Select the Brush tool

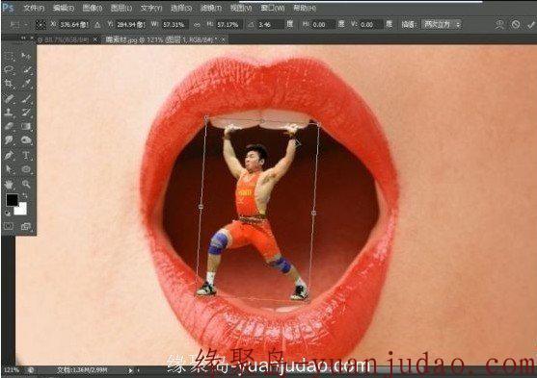point(26,98)
